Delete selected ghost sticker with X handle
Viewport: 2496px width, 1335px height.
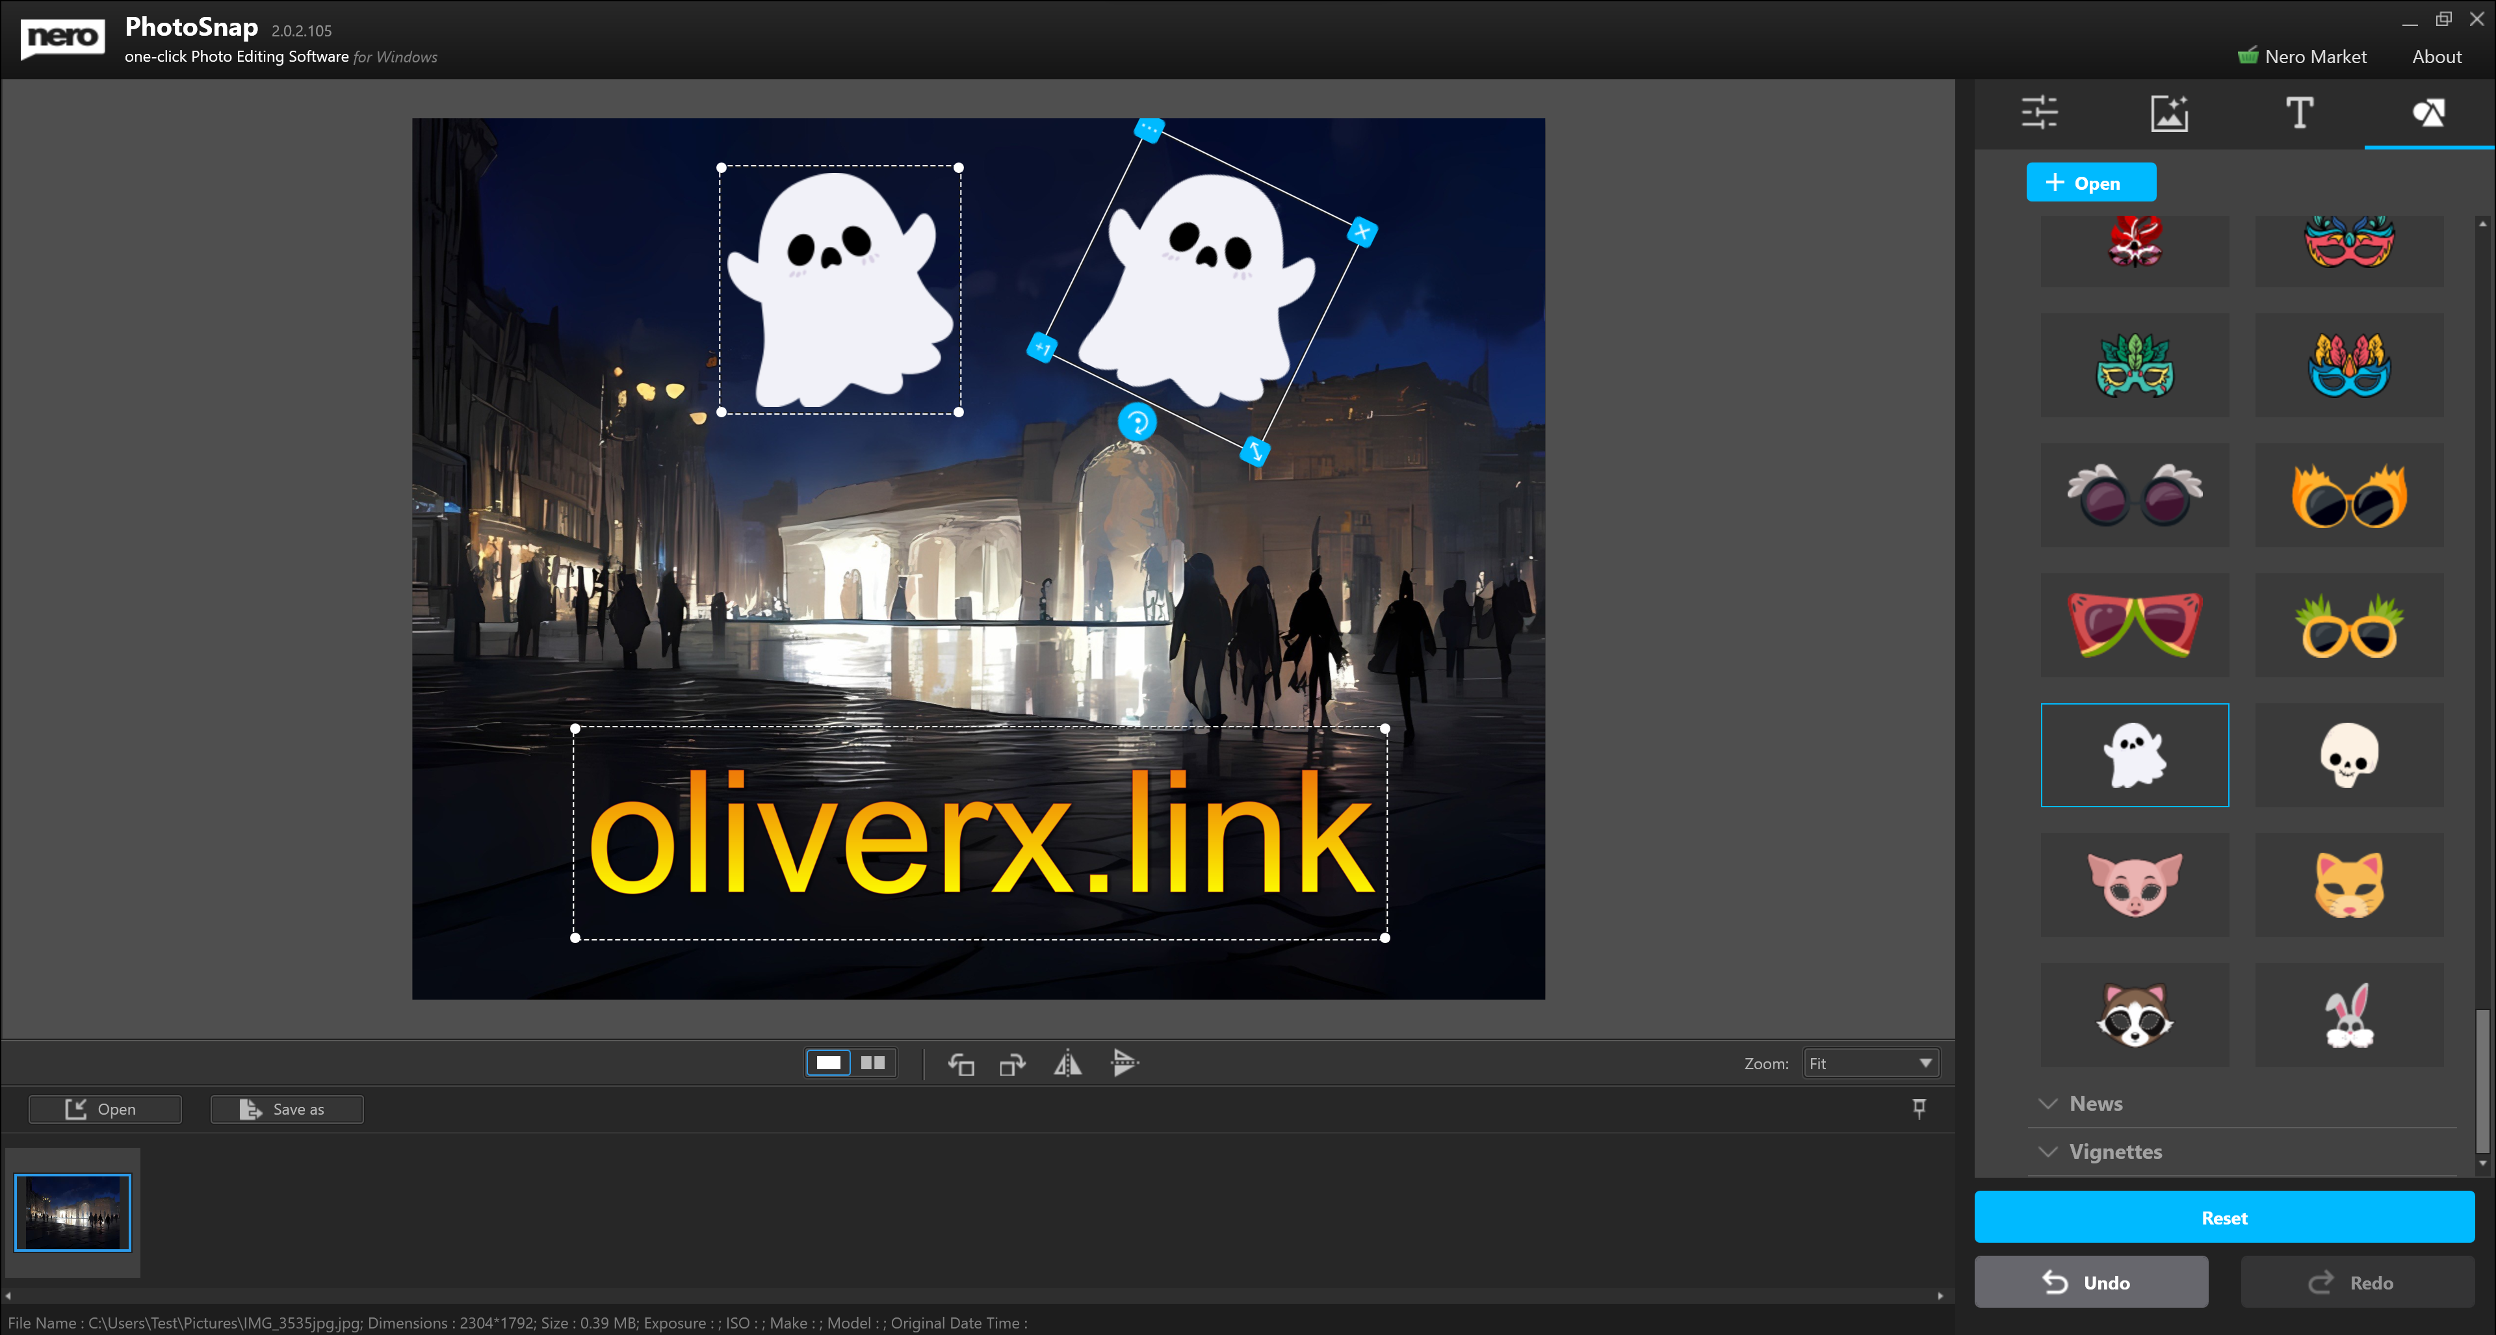pos(1361,231)
